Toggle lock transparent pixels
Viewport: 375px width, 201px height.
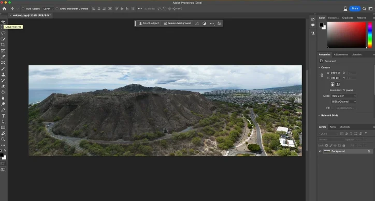(327, 145)
